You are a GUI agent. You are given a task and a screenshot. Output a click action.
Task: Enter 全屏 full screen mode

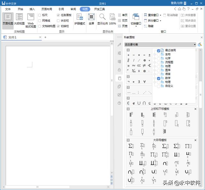[x=91, y=19]
